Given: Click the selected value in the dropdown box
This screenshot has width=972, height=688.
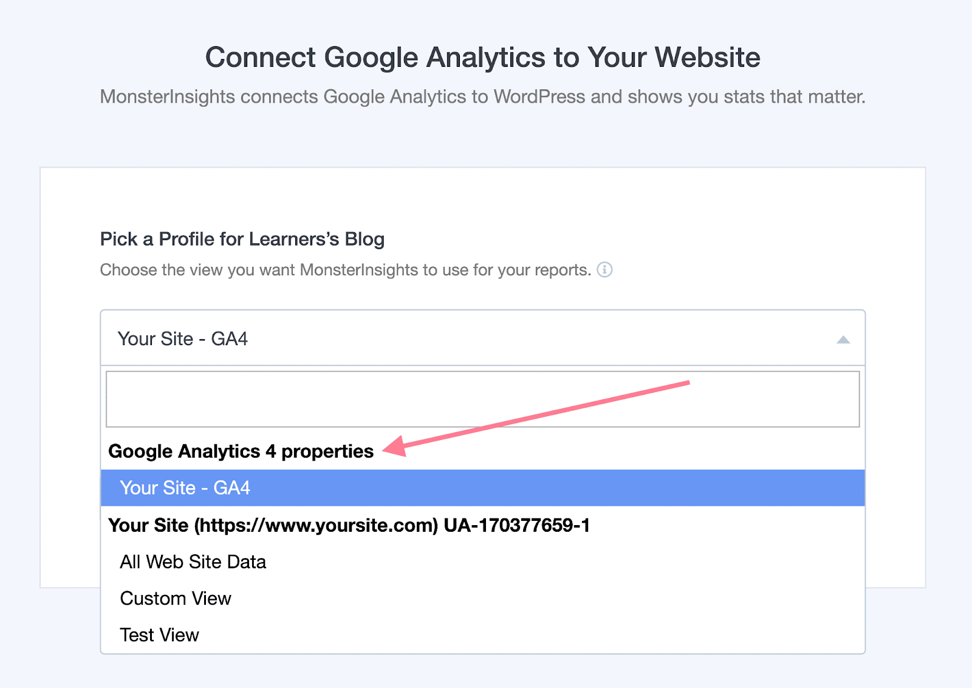Looking at the screenshot, I should coord(183,339).
